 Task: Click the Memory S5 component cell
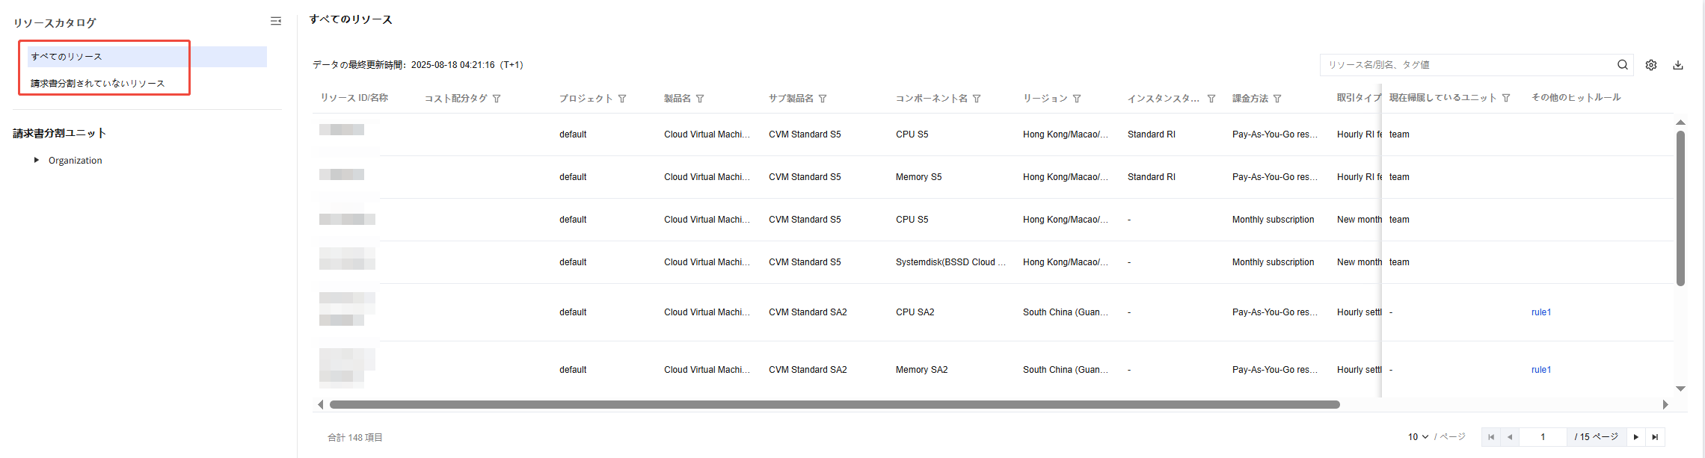point(918,177)
